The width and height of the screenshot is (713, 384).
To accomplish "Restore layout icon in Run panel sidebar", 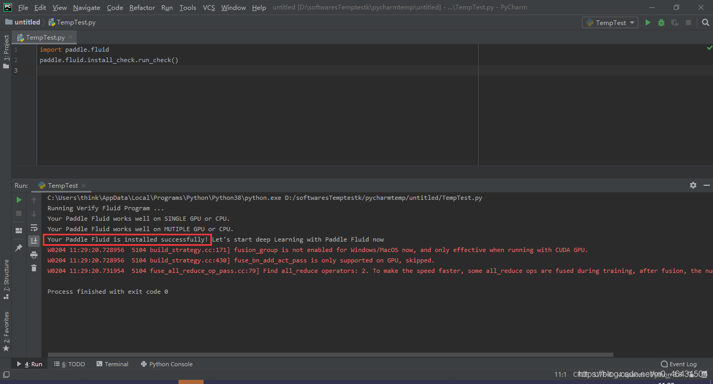I will pos(19,230).
